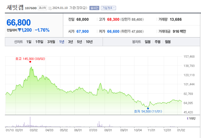201x138 pixels.
Task: Select the 1일 line chart tab
Action: [29, 42]
